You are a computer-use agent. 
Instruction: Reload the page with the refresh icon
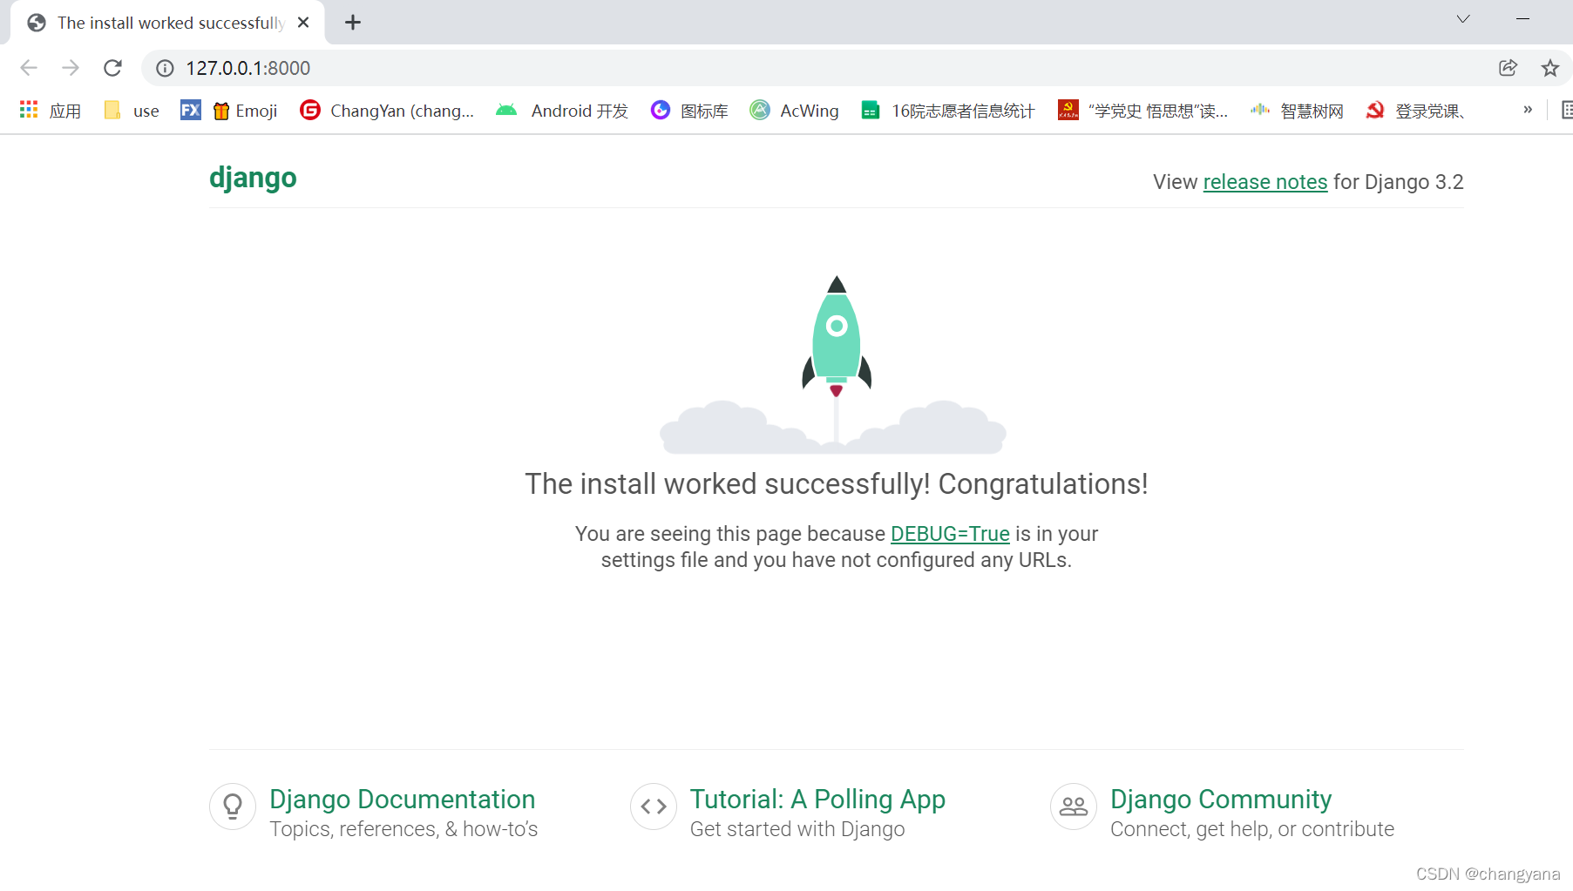click(112, 68)
